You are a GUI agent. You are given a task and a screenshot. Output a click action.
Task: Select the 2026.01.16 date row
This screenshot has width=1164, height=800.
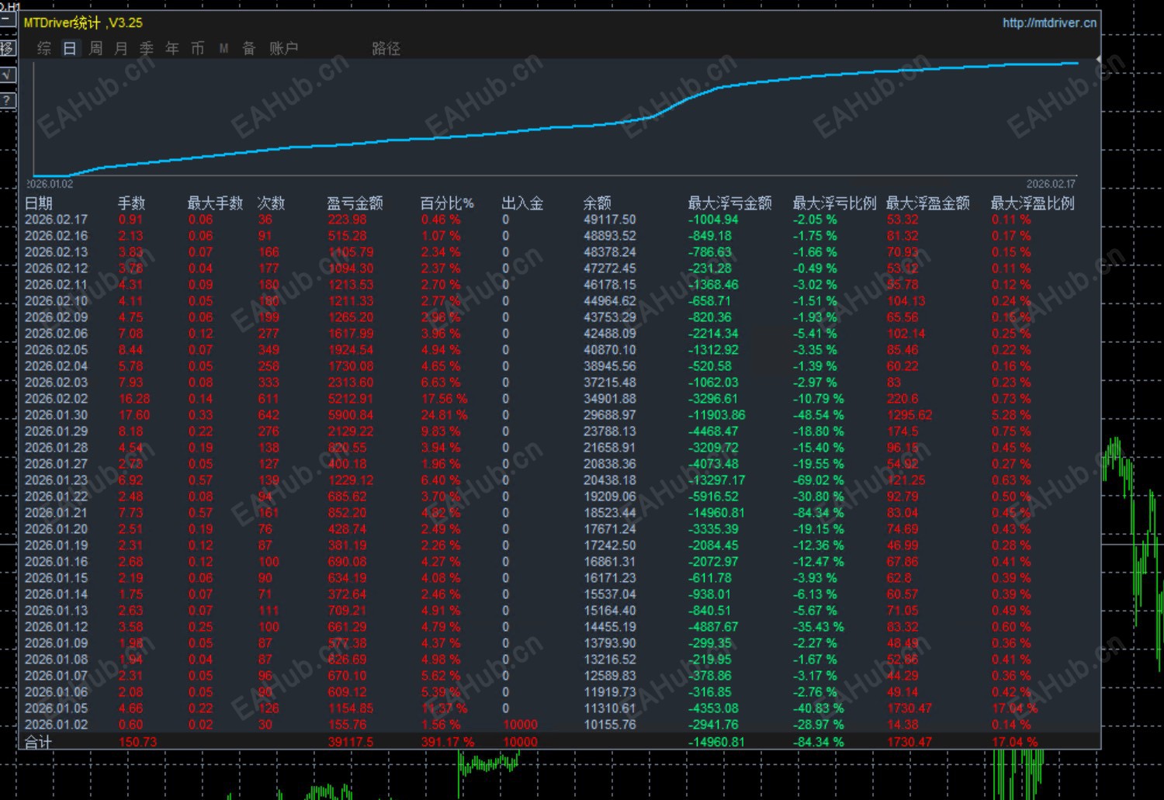pyautogui.click(x=56, y=562)
